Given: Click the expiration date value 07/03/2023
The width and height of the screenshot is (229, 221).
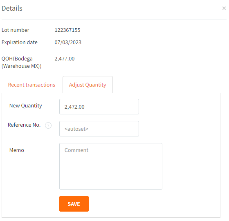Looking at the screenshot, I should (68, 42).
